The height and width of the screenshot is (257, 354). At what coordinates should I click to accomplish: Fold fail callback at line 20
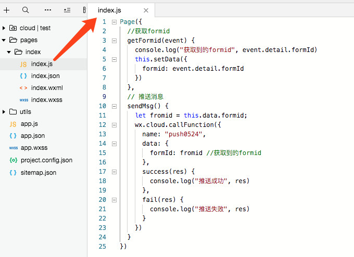(115, 200)
